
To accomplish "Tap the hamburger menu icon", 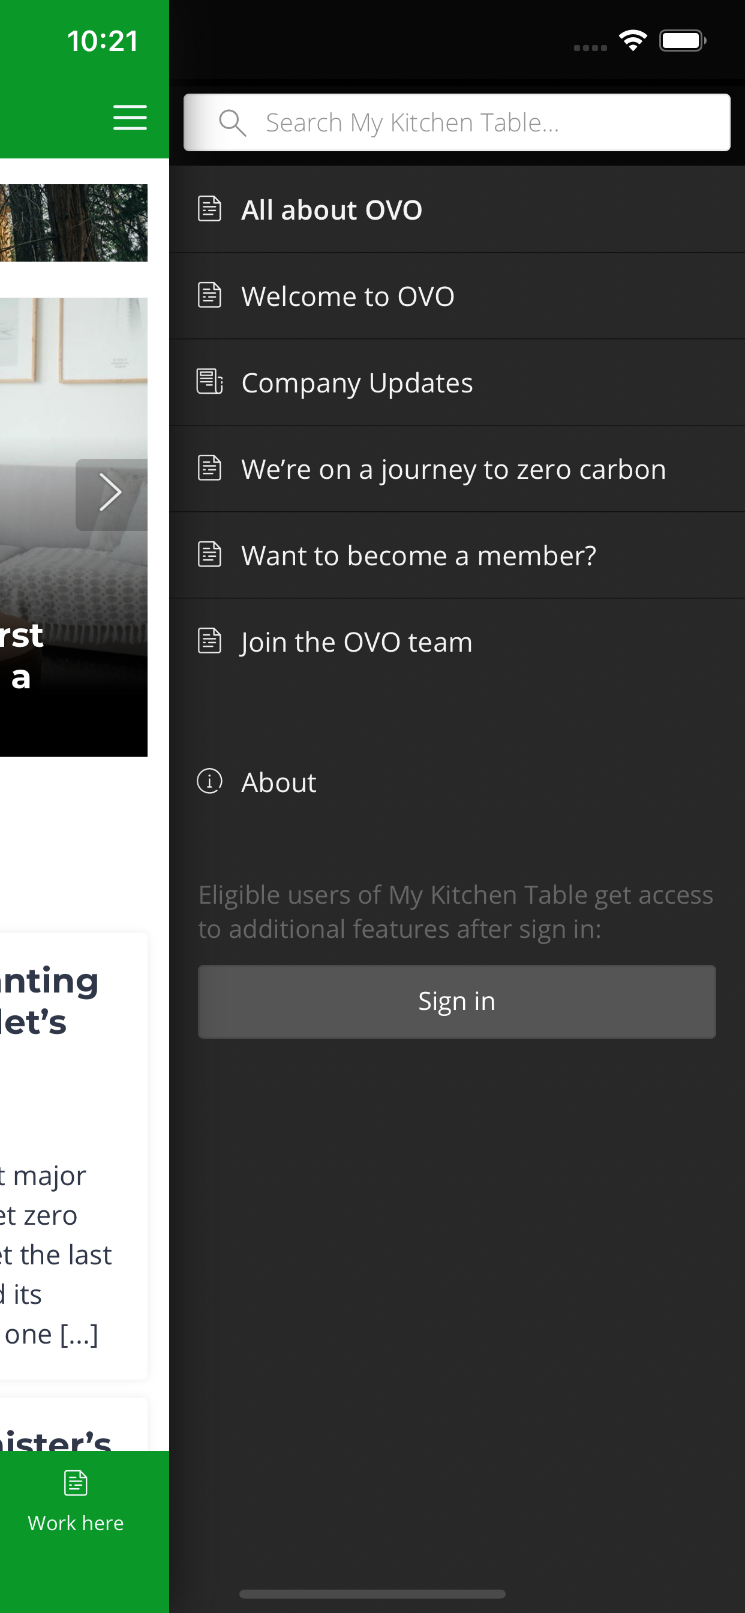I will pos(130,118).
